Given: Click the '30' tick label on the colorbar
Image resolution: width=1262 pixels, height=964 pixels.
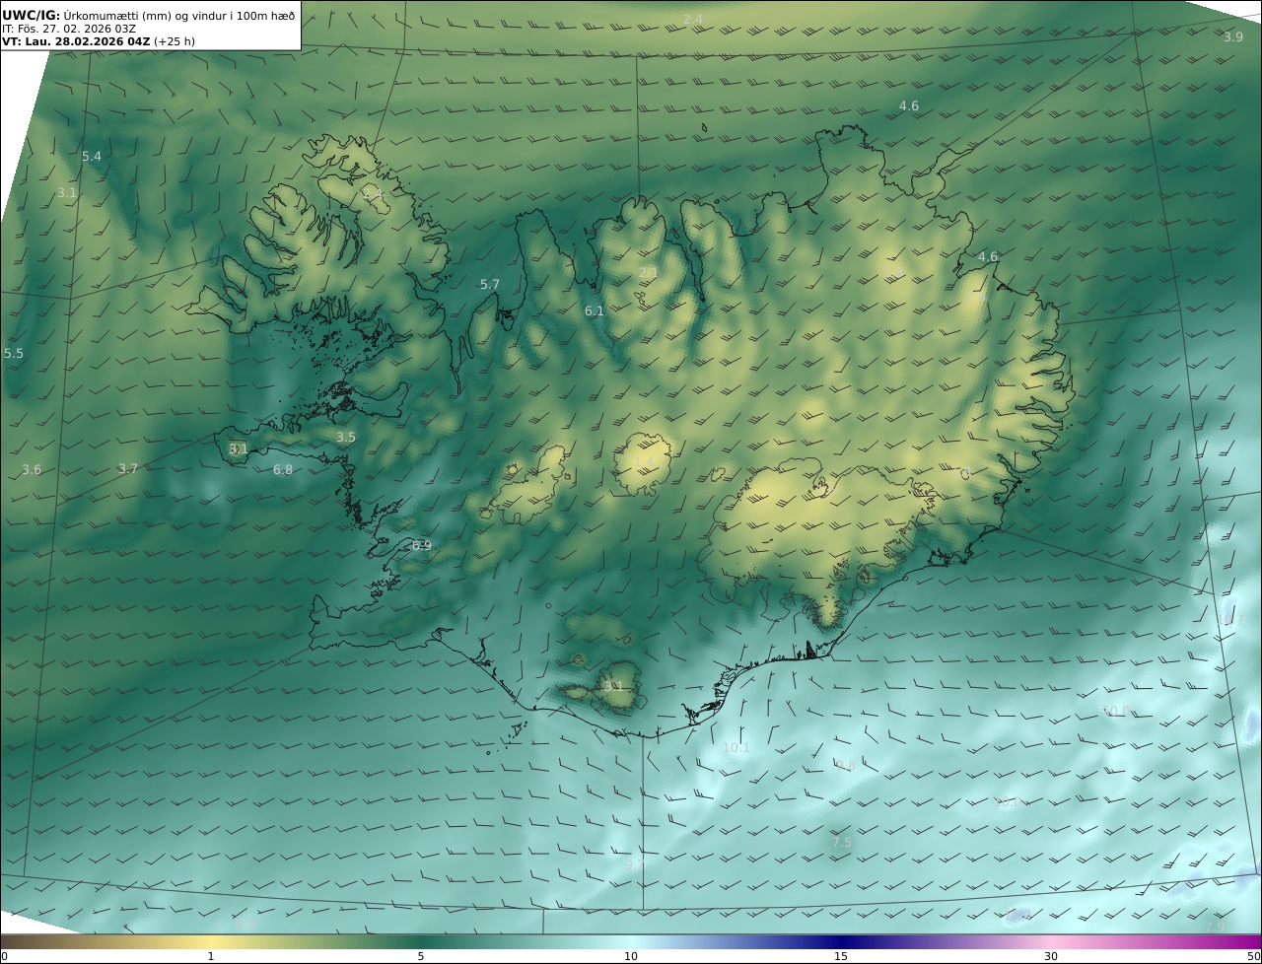Looking at the screenshot, I should tap(1051, 956).
